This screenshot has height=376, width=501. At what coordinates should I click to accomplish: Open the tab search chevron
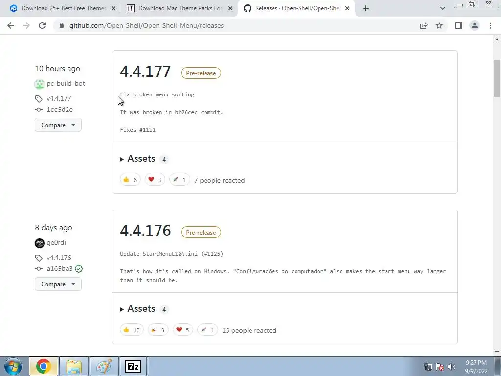point(442,9)
